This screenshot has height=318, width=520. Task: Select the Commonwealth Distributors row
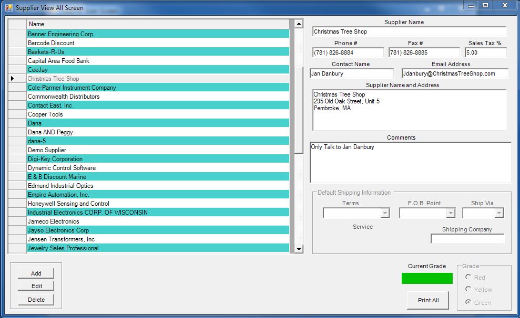pyautogui.click(x=158, y=97)
